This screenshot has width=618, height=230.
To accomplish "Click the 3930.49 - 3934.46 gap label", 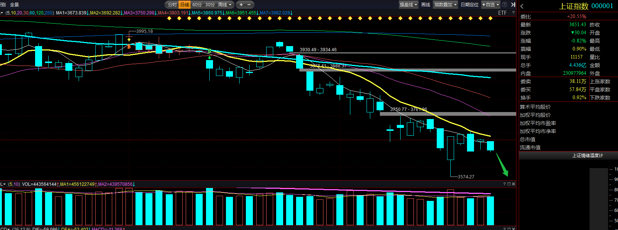I will (318, 50).
